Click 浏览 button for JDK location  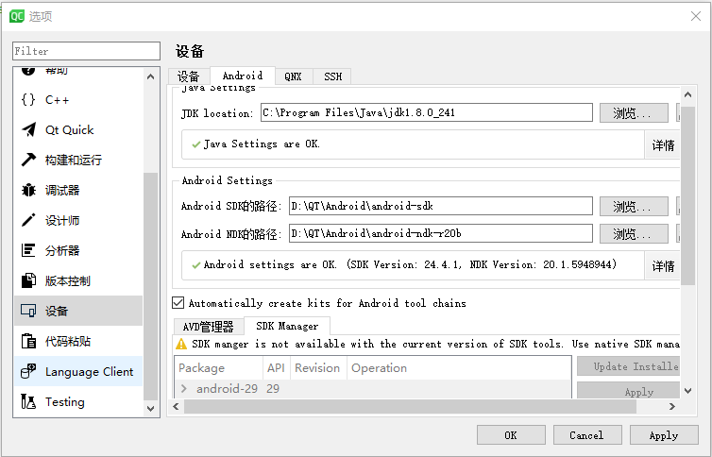634,112
